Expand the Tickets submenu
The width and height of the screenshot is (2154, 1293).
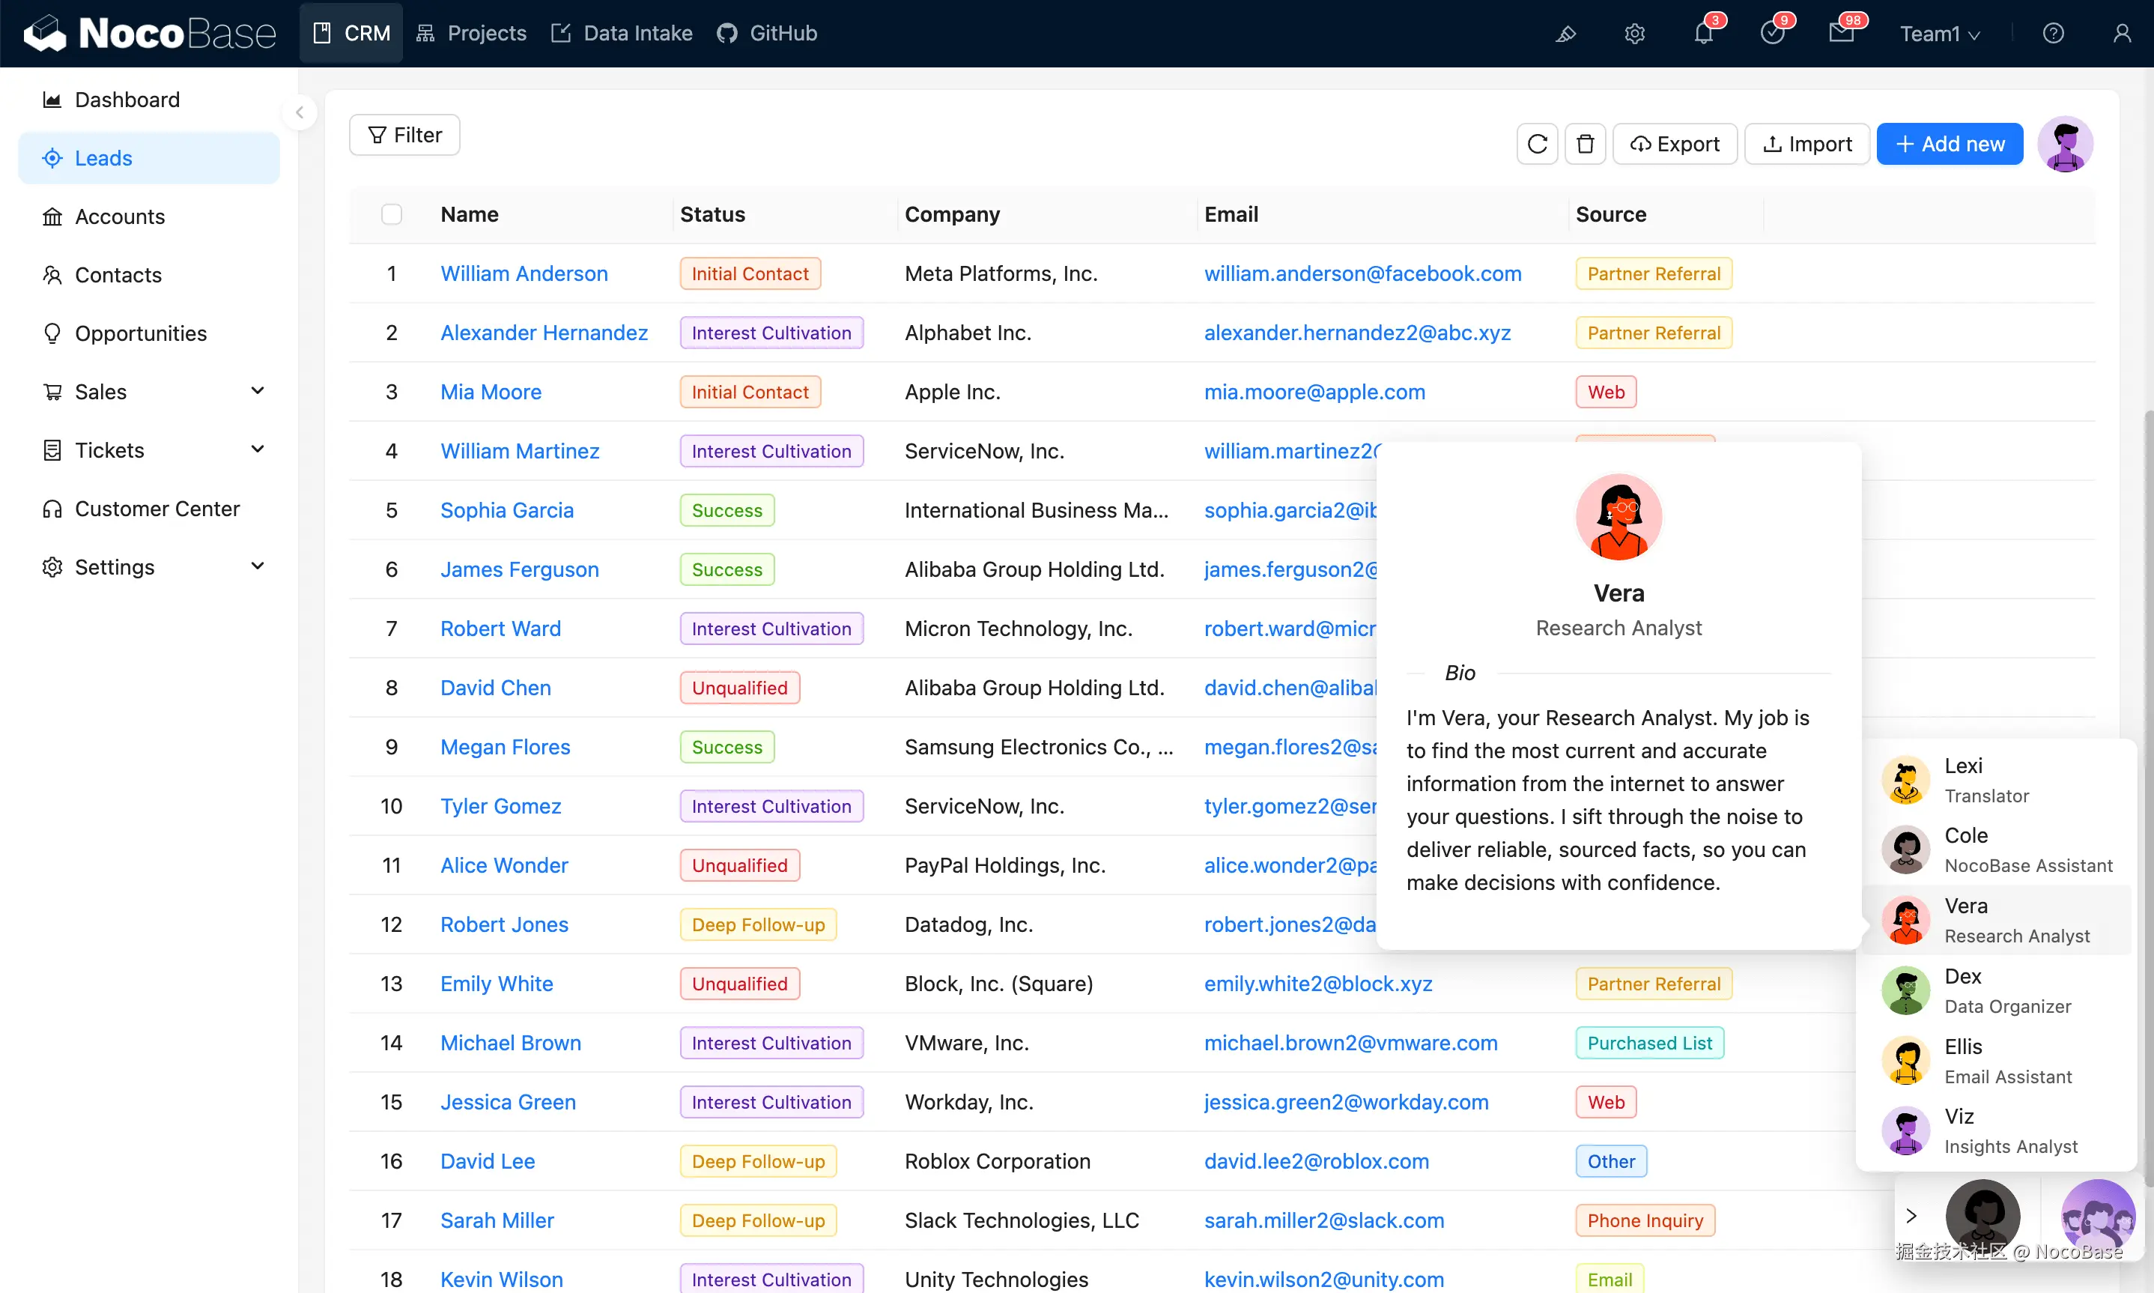[x=257, y=449]
